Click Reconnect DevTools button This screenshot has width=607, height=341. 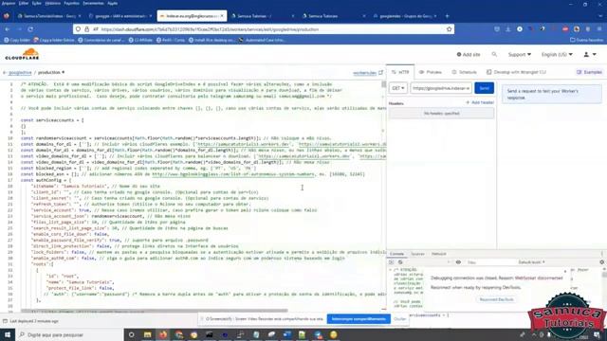point(496,299)
